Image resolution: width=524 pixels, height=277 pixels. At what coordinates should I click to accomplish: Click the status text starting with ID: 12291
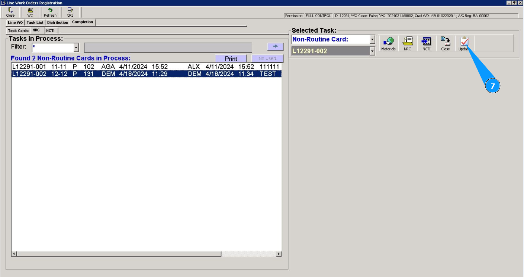pyautogui.click(x=425, y=16)
